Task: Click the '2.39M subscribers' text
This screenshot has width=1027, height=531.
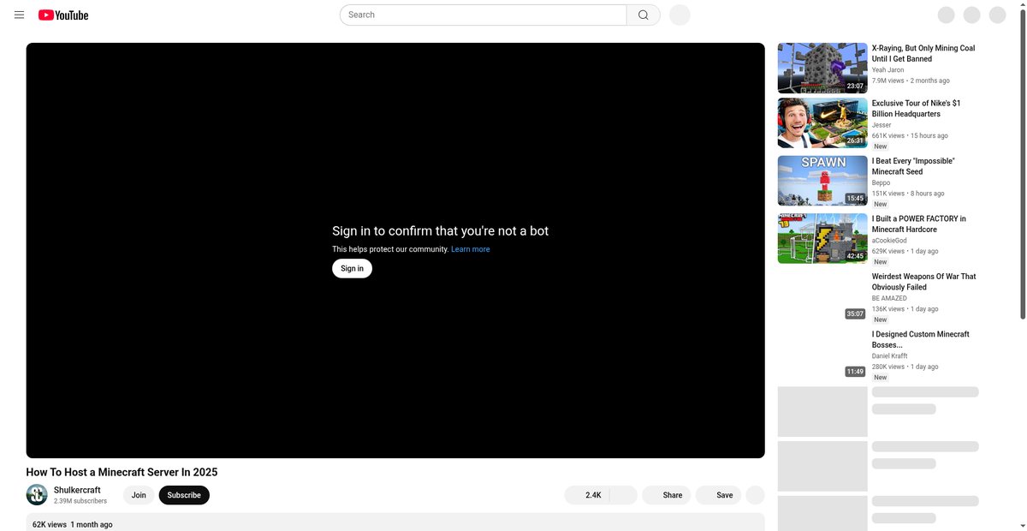Action: point(80,501)
